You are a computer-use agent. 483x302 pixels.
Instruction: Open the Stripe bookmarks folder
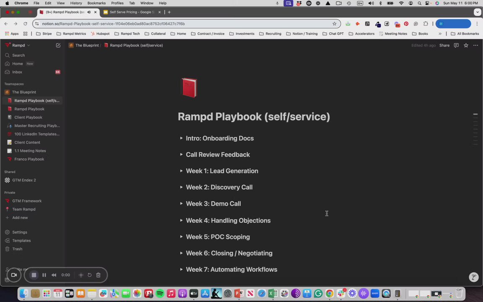(x=44, y=34)
